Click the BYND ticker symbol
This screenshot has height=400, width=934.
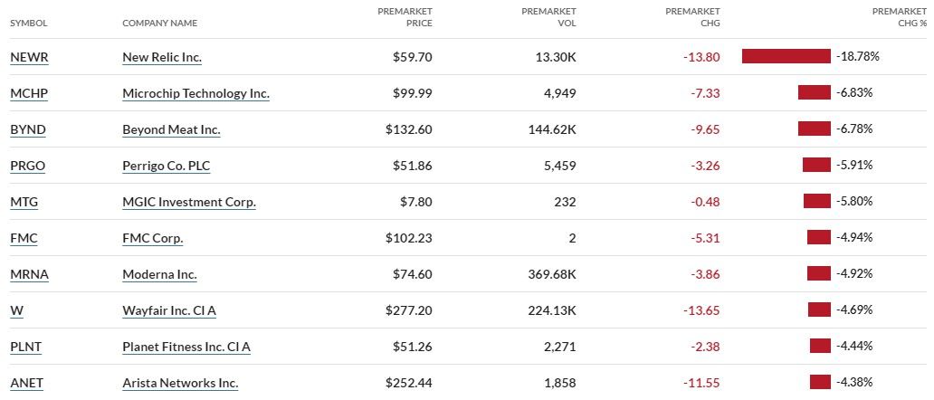[28, 129]
